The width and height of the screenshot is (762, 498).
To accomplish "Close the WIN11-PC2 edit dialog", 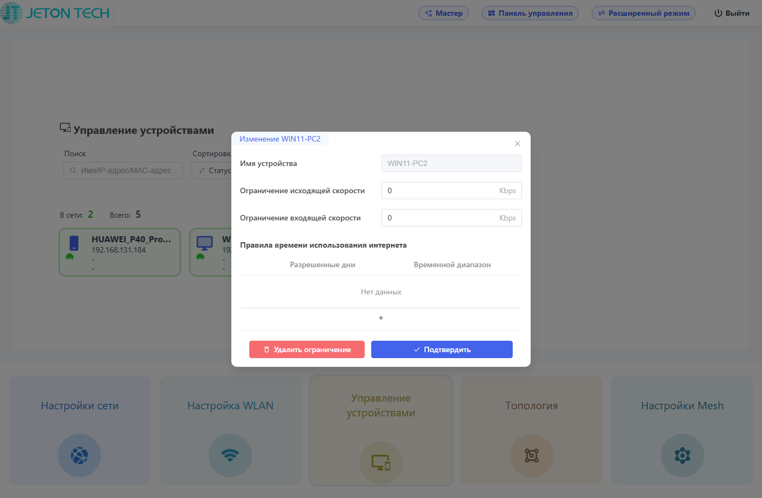I will click(x=518, y=144).
